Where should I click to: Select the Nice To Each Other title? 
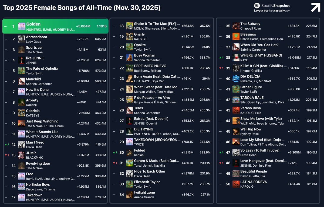(150, 171)
